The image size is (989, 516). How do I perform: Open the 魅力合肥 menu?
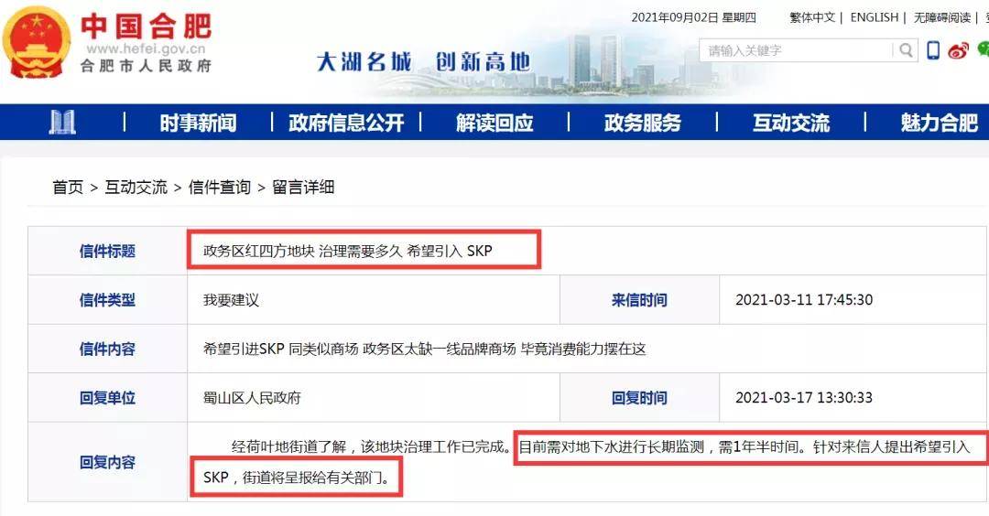click(x=940, y=123)
